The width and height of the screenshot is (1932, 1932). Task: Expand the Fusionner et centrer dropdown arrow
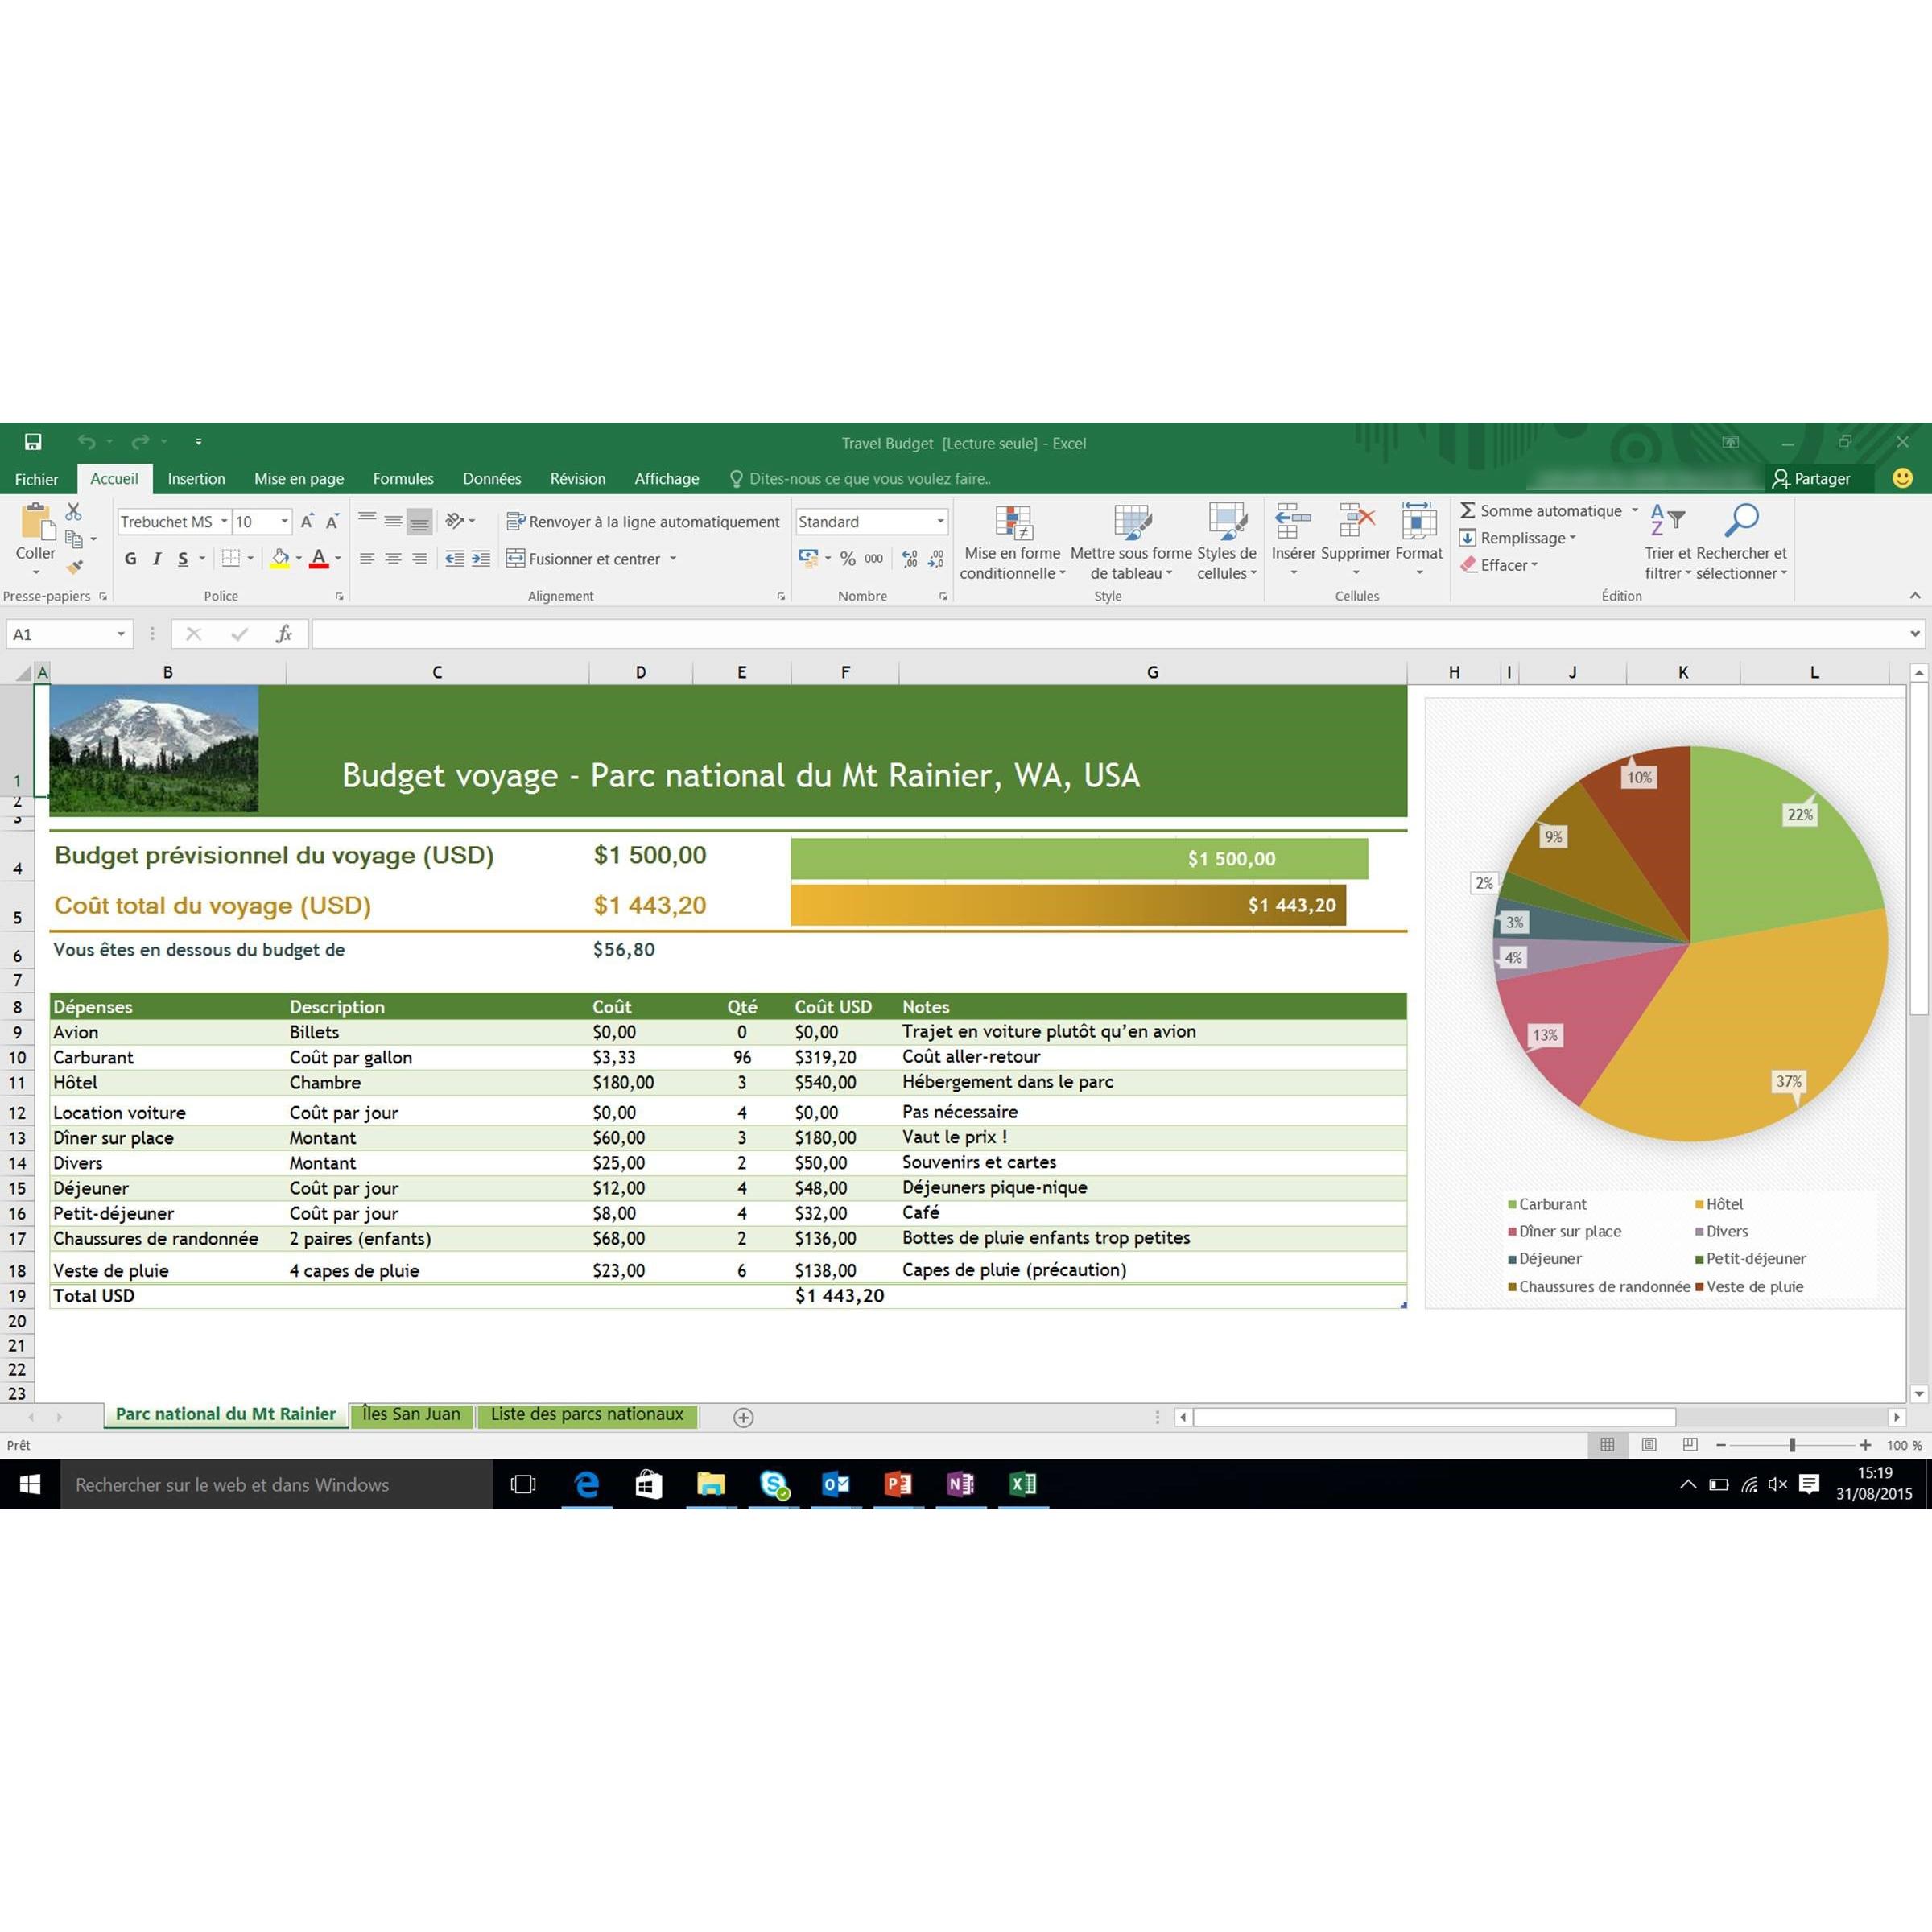[673, 559]
